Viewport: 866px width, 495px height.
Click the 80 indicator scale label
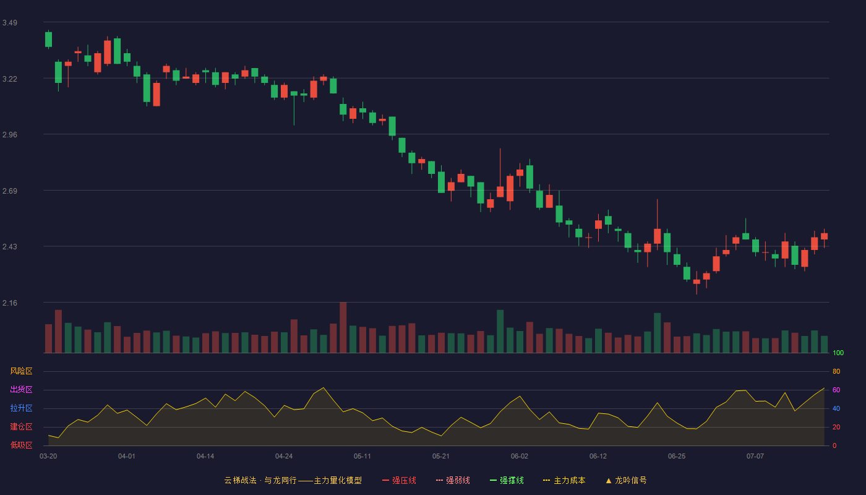click(x=836, y=371)
